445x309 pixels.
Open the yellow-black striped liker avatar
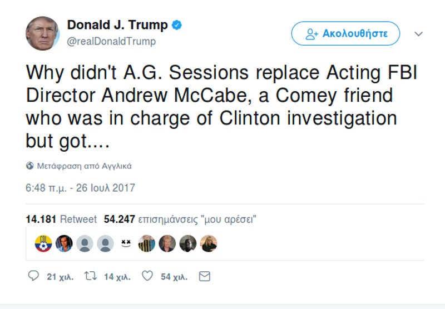click(146, 243)
